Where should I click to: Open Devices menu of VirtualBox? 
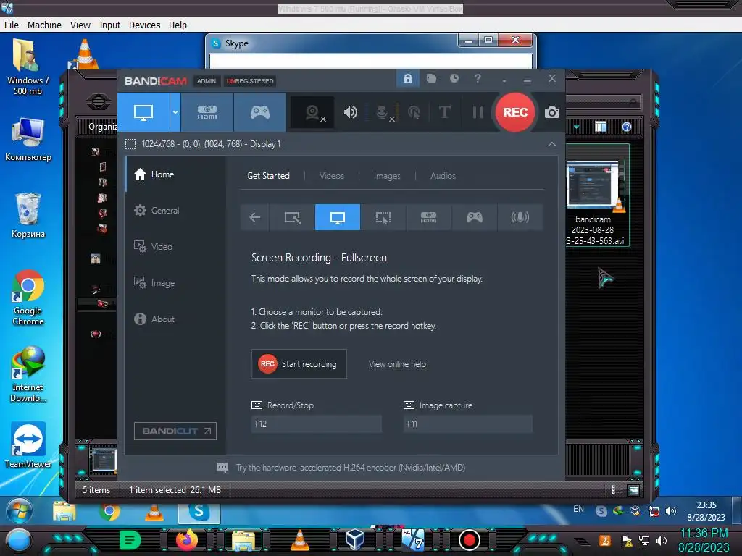click(144, 25)
